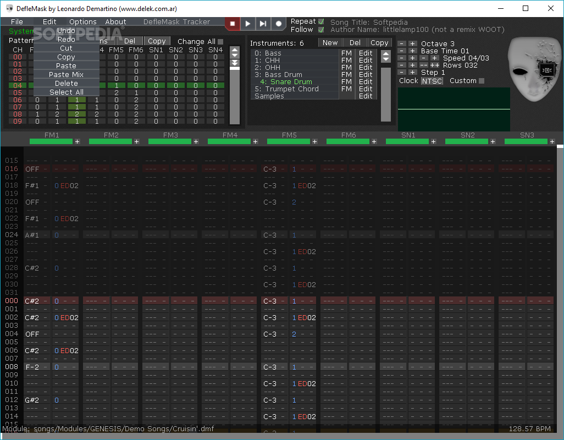Screen dimensions: 564x440
Task: Mute FM5 channel via green bar
Action: [289, 142]
